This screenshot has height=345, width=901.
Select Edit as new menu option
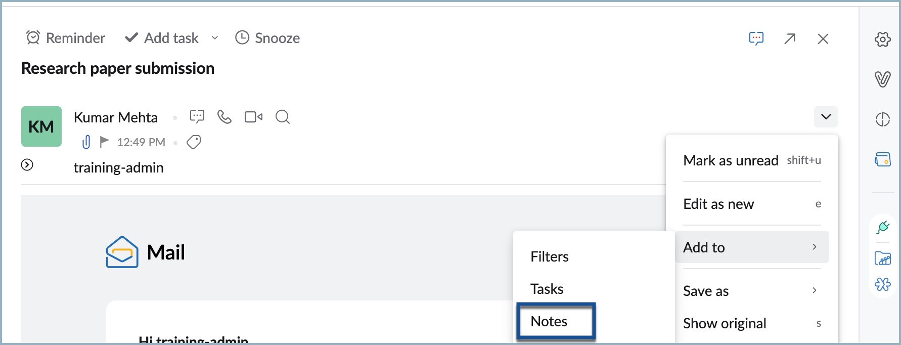point(718,204)
